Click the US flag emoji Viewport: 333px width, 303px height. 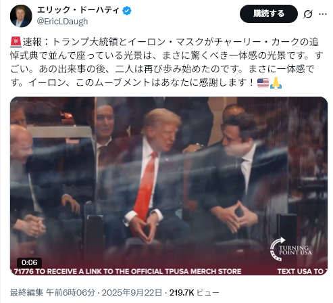point(263,83)
